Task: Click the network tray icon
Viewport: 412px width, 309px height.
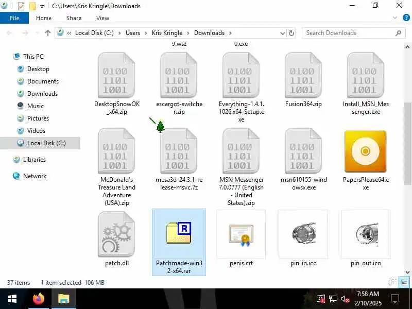Action: [333, 299]
